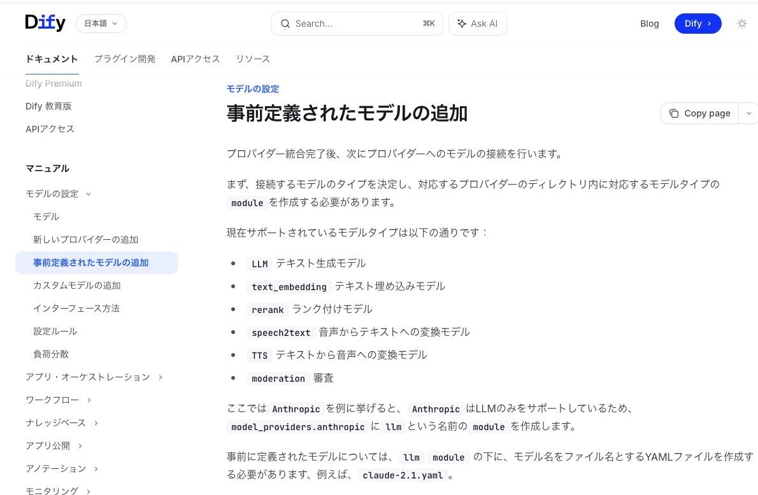Select the ドキュメント tab
The image size is (758, 495).
pyautogui.click(x=52, y=59)
